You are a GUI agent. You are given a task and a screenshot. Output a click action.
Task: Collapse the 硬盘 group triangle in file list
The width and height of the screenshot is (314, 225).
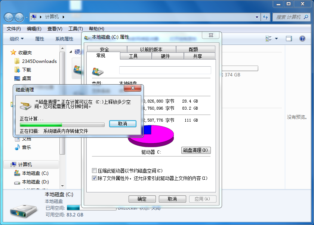tap(71, 52)
